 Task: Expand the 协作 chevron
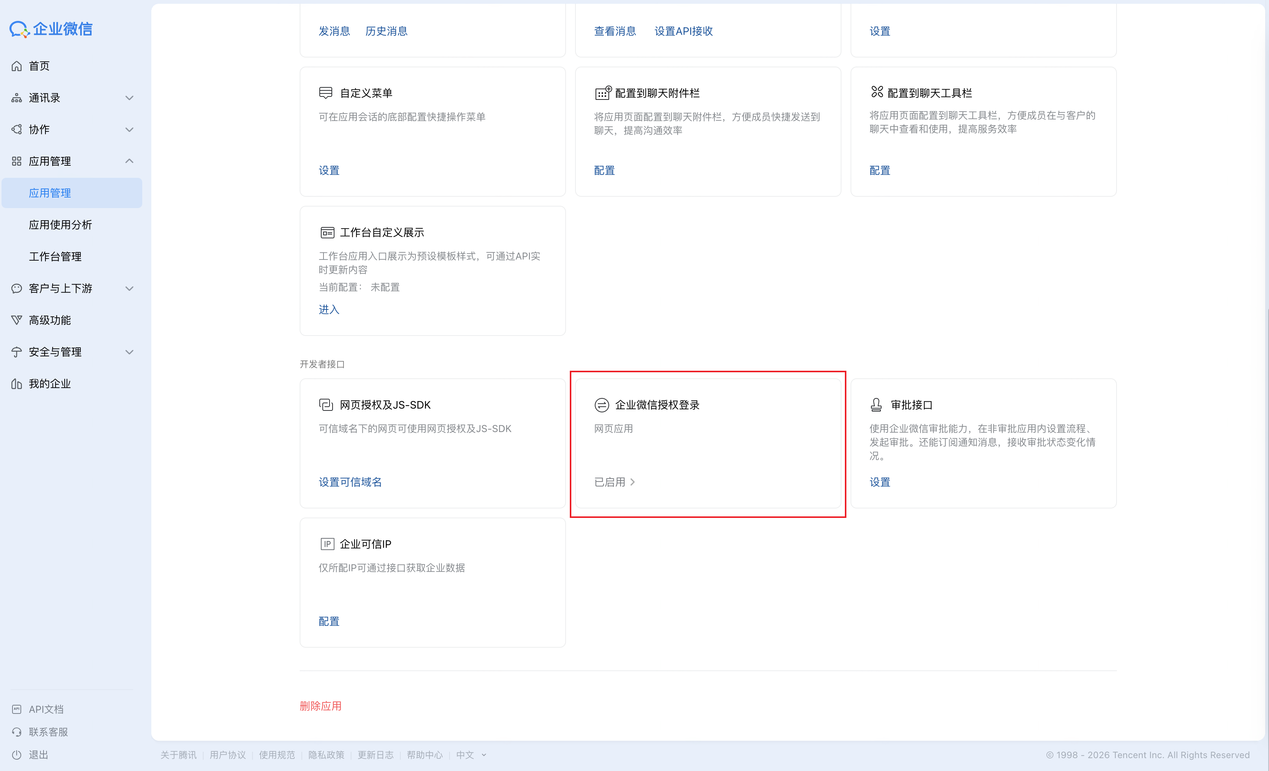click(129, 129)
